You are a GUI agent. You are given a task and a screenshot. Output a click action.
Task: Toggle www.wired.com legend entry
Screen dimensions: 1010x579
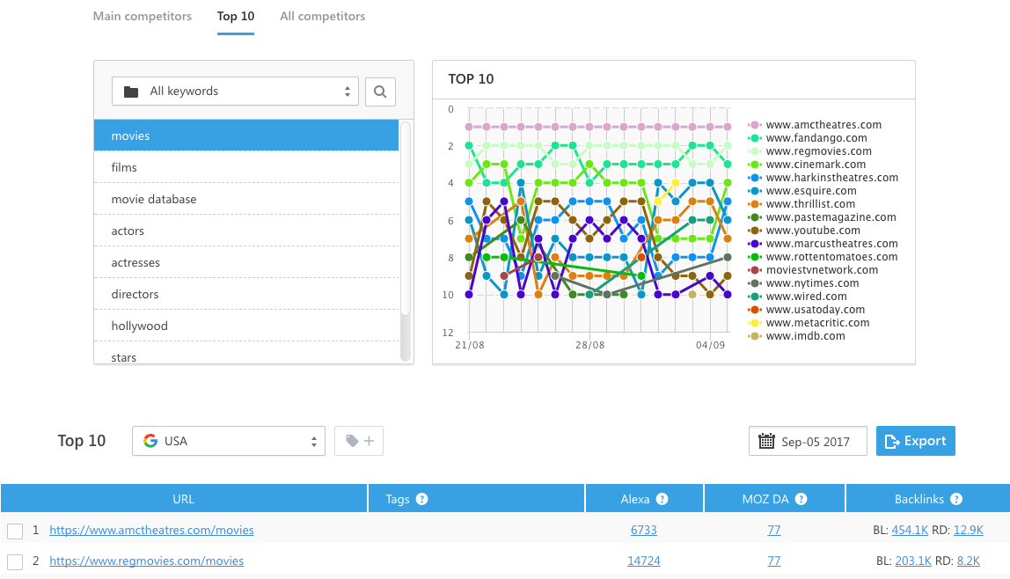tap(797, 297)
